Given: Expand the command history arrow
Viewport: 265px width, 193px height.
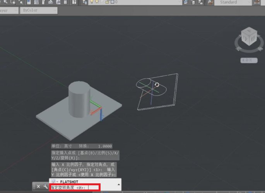Looking at the screenshot, I should click(57, 181).
